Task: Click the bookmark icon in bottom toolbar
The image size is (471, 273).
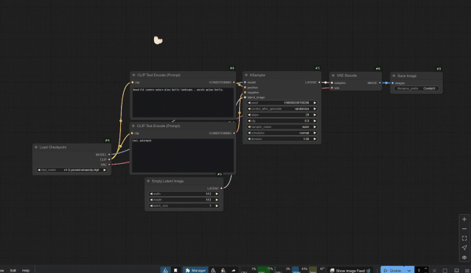Action: pyautogui.click(x=176, y=270)
